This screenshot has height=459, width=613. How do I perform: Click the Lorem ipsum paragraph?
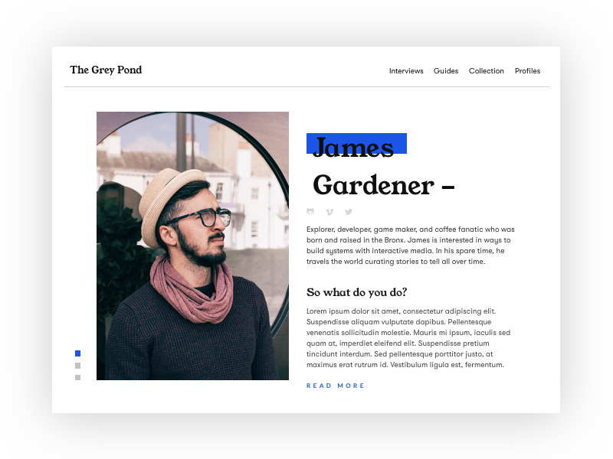[408, 338]
